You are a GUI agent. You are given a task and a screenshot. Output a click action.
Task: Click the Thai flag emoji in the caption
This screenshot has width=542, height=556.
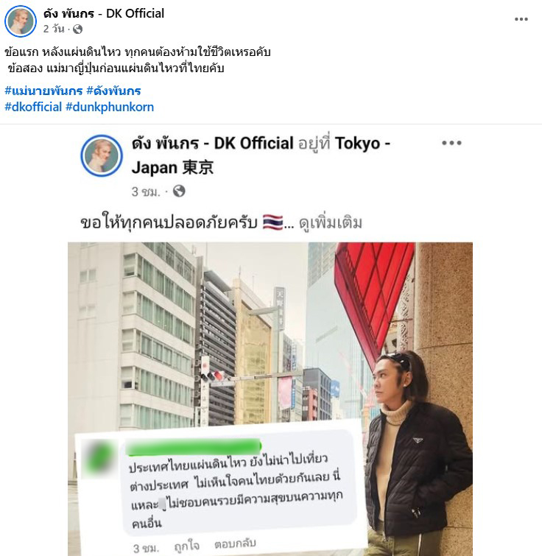272,222
